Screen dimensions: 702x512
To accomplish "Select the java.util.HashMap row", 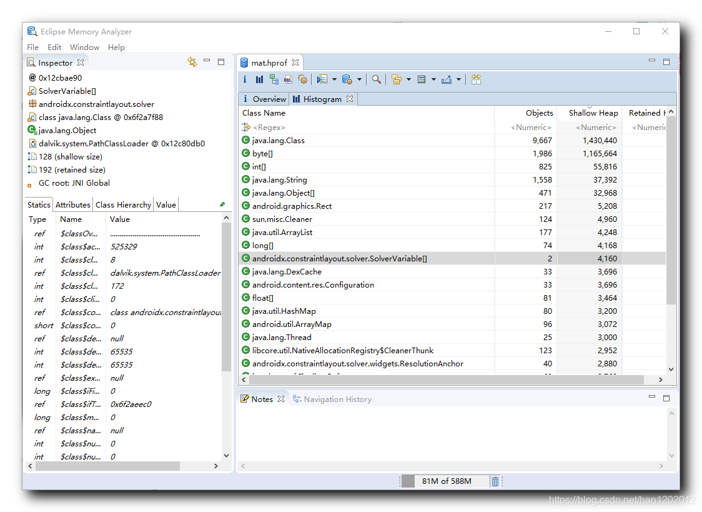I will click(x=452, y=311).
